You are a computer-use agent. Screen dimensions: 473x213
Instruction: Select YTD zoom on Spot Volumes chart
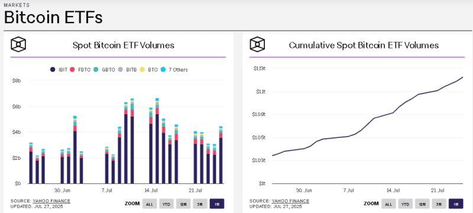167,204
